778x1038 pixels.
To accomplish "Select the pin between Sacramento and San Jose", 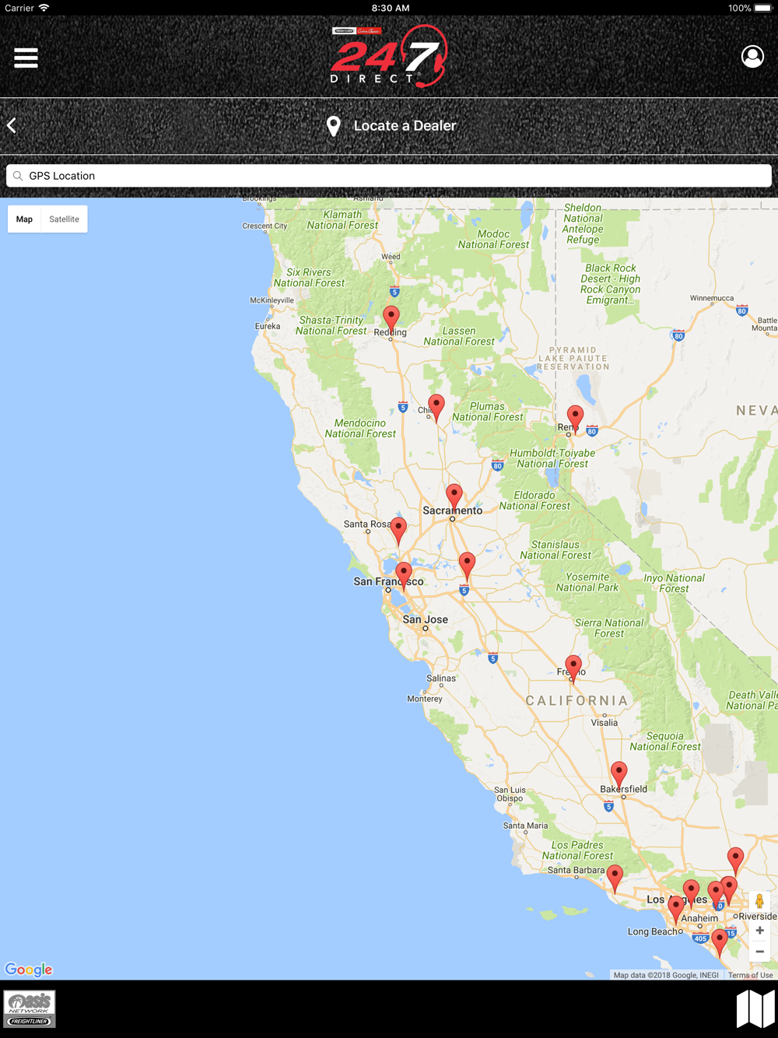I will pos(467,566).
